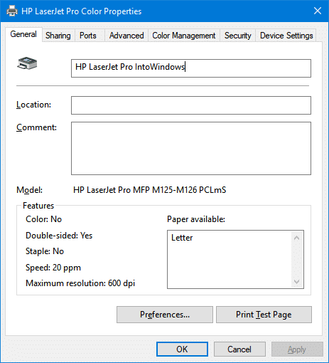
Task: Click the Apply button
Action: tap(297, 349)
